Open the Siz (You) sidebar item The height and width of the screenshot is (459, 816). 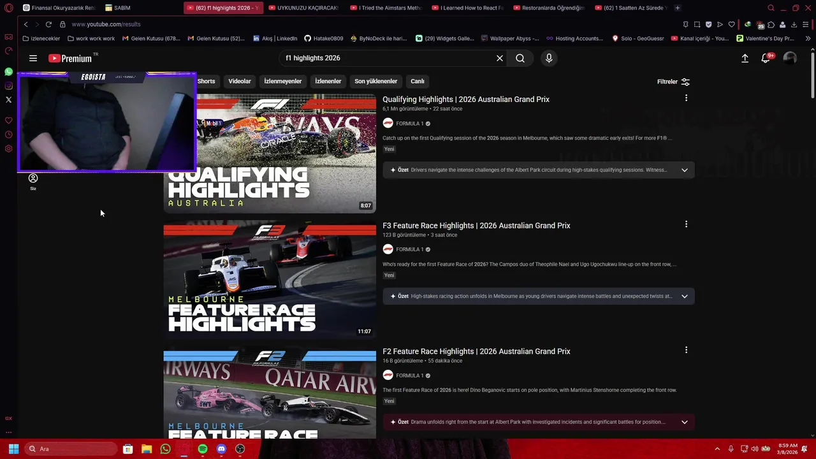33,182
